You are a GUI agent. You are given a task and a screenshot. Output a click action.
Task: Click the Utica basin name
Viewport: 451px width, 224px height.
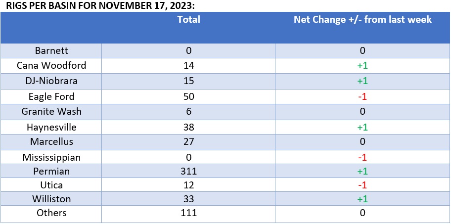(x=51, y=185)
